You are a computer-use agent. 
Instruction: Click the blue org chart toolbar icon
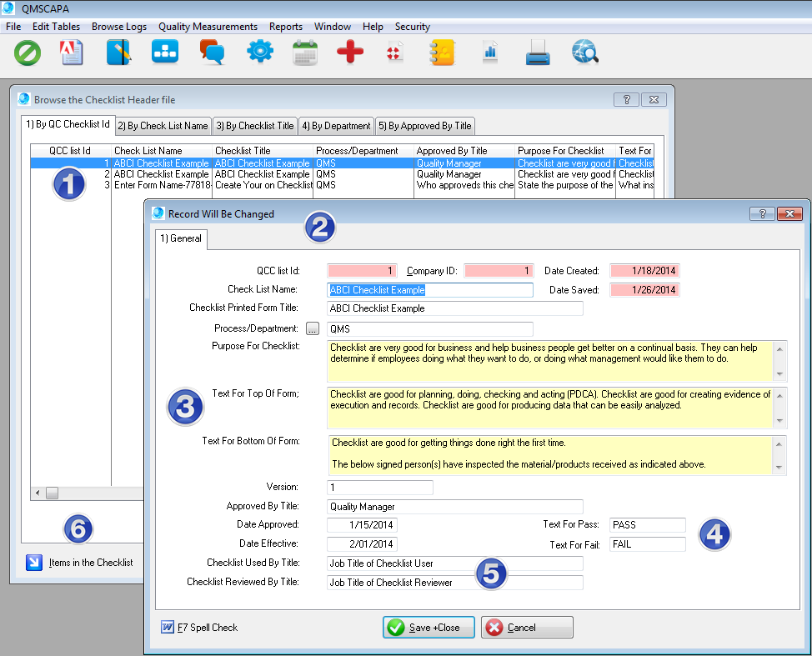164,53
